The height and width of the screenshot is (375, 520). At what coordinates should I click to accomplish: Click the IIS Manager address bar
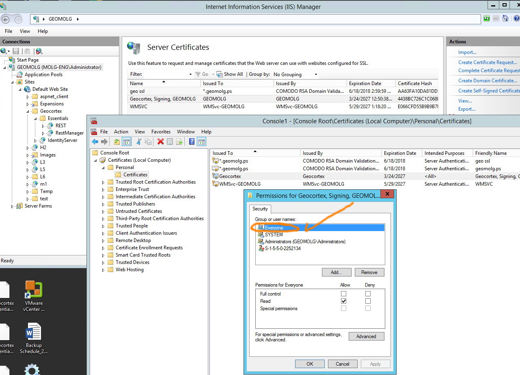click(255, 19)
